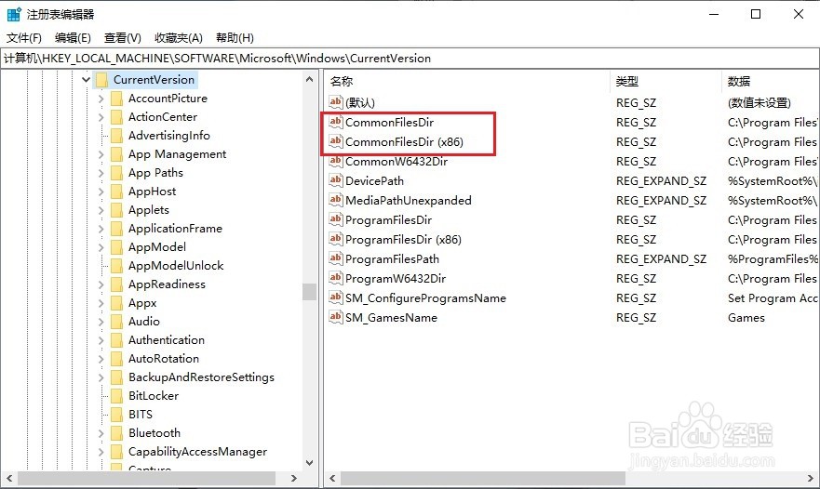Click the tree pane scroll down arrow
The width and height of the screenshot is (820, 489).
309,462
